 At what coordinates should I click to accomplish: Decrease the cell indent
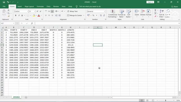(x=56, y=15)
